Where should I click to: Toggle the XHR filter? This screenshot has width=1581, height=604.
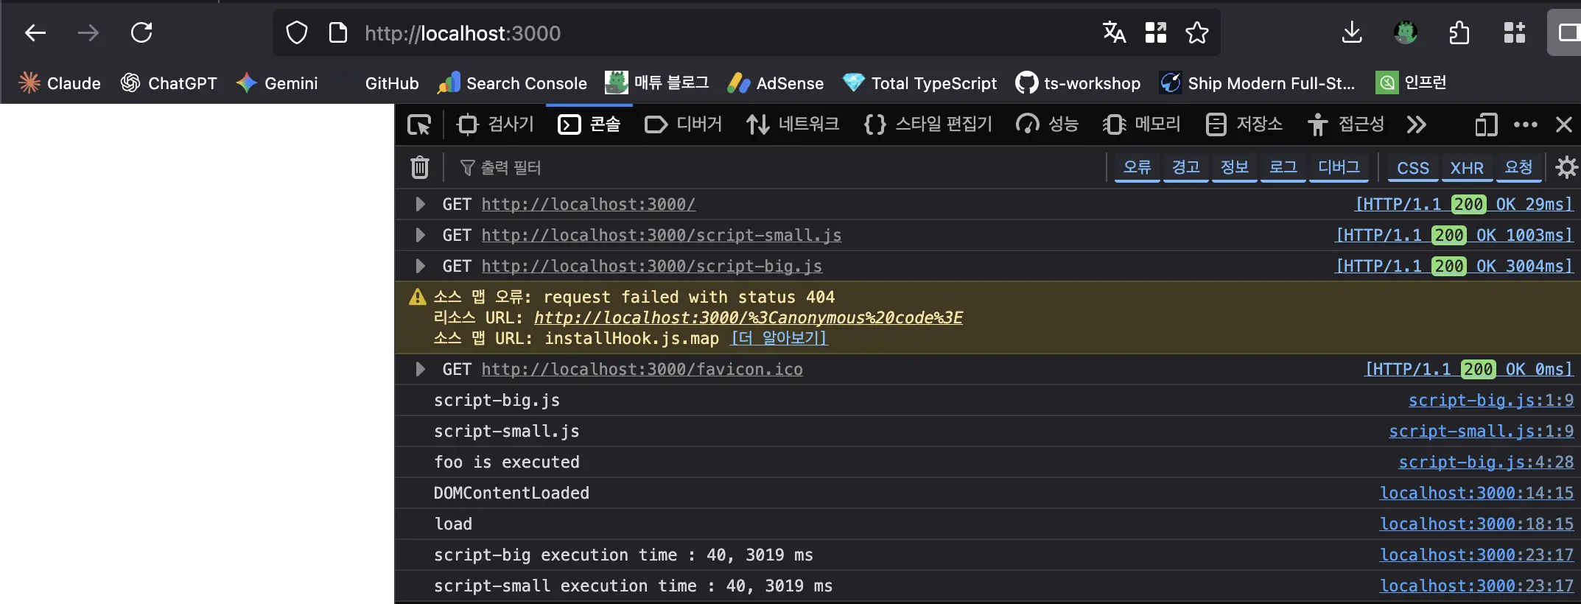click(1466, 168)
